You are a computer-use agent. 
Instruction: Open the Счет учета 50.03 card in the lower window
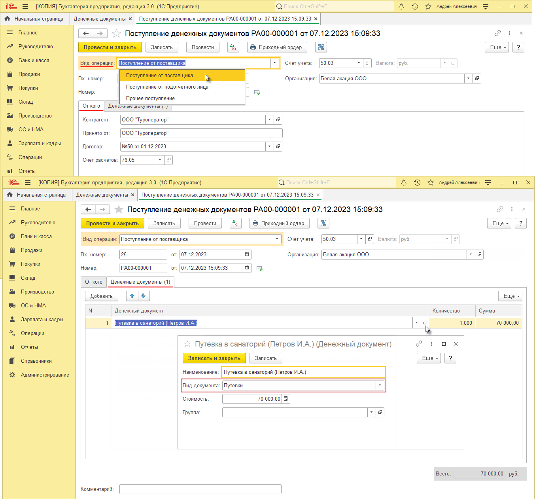point(370,239)
